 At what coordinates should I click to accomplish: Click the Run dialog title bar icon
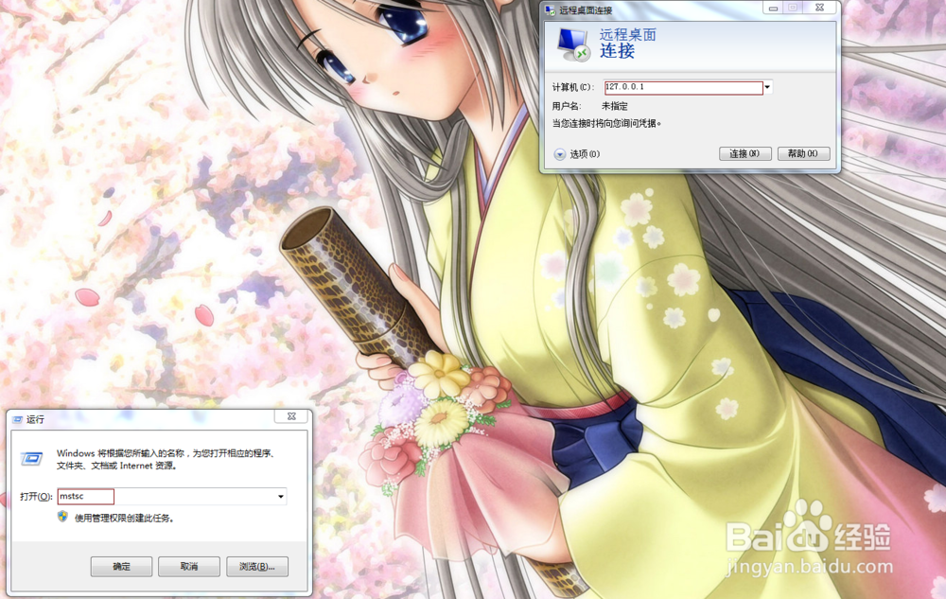click(x=17, y=419)
